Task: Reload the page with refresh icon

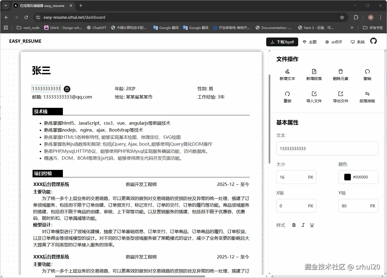Action: 26,17
